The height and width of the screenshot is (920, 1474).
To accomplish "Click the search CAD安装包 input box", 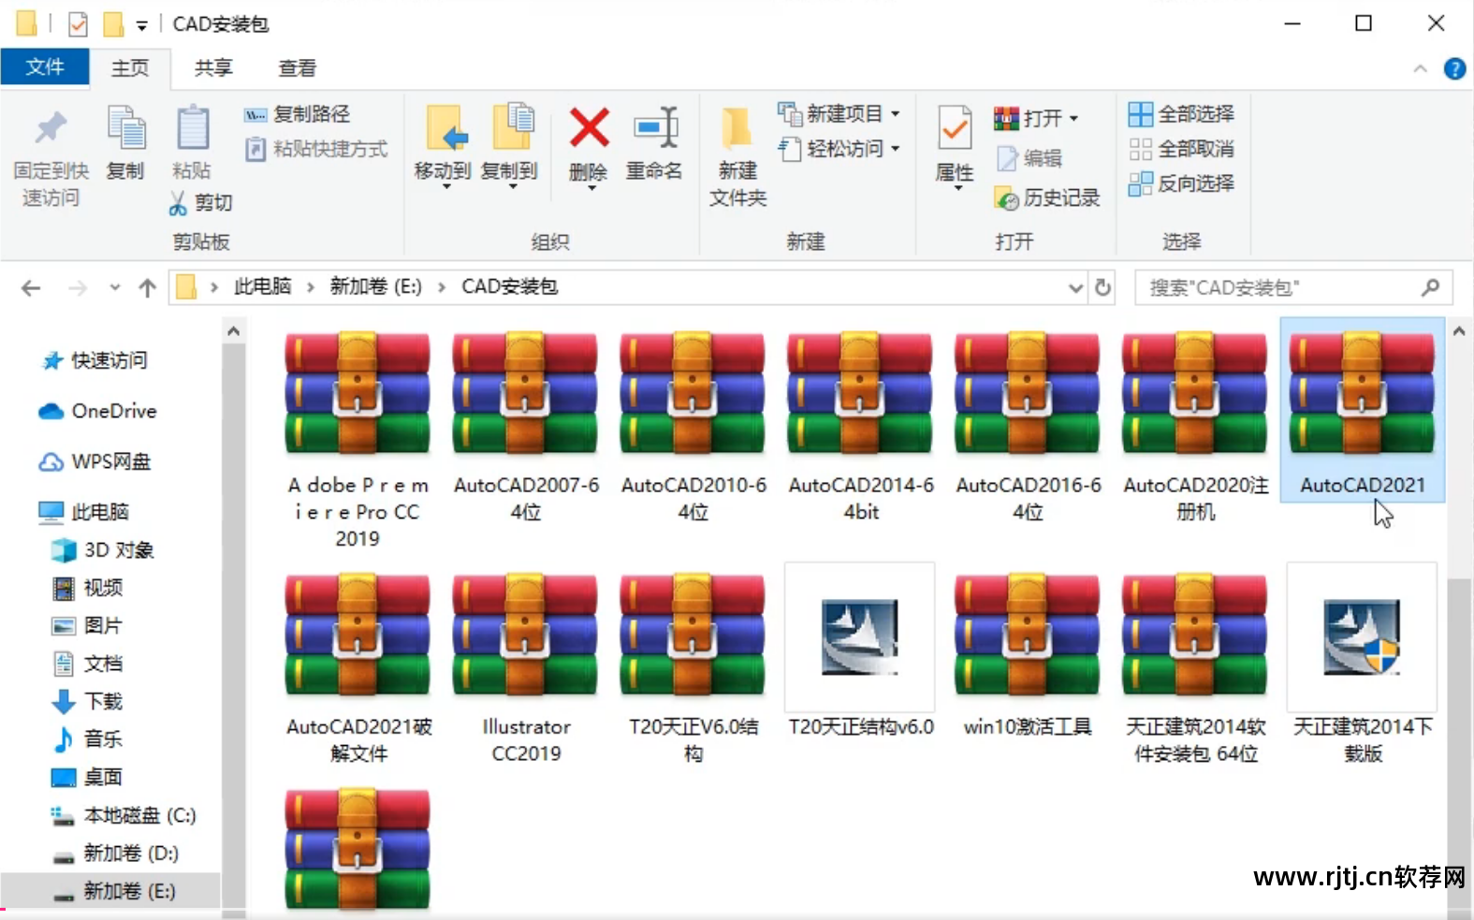I will (1293, 287).
